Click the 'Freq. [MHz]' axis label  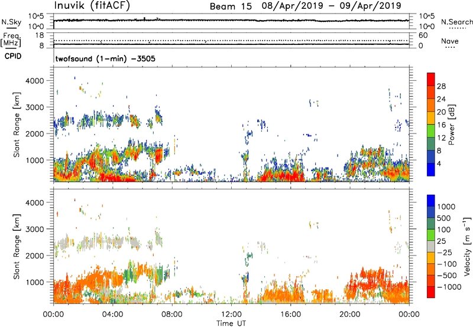coord(11,40)
